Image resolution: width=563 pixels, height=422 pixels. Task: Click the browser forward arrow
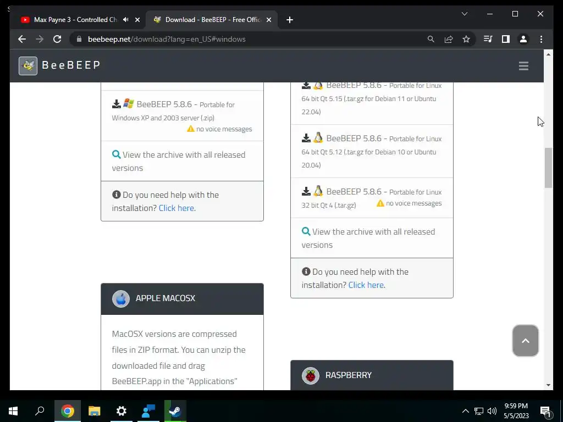[40, 39]
